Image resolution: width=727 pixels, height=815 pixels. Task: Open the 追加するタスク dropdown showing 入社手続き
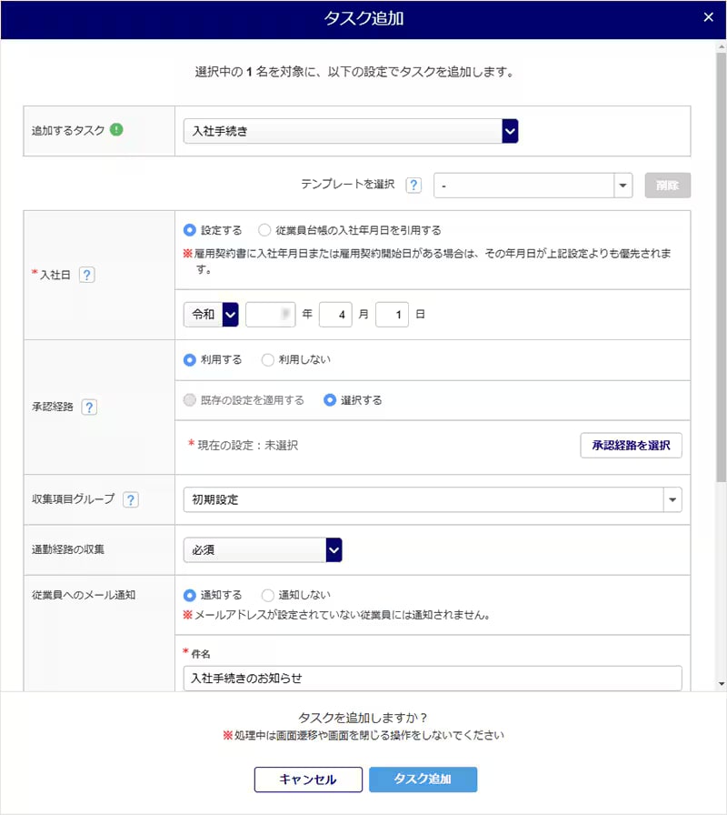click(350, 131)
